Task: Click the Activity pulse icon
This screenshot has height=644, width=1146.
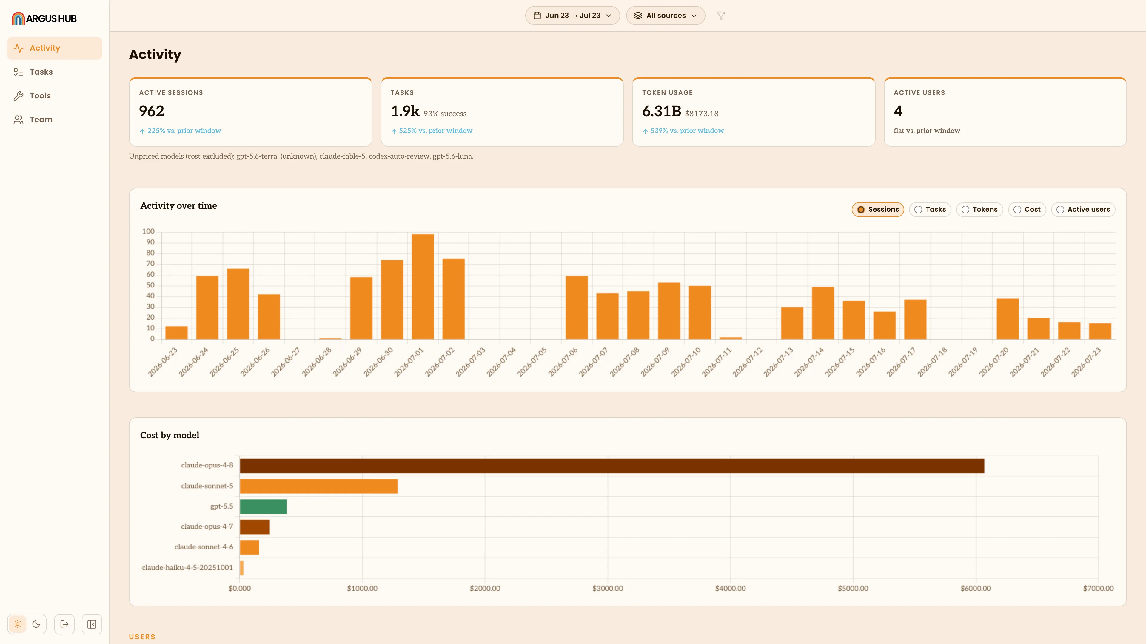Action: 18,48
